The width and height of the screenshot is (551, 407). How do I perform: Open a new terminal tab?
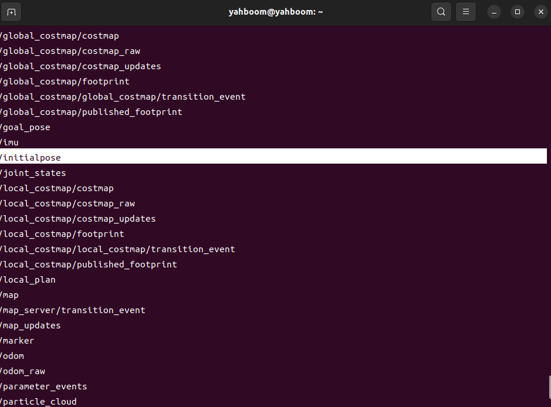[x=11, y=12]
